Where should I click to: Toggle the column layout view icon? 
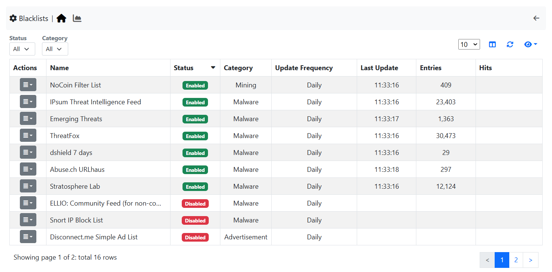click(x=492, y=45)
